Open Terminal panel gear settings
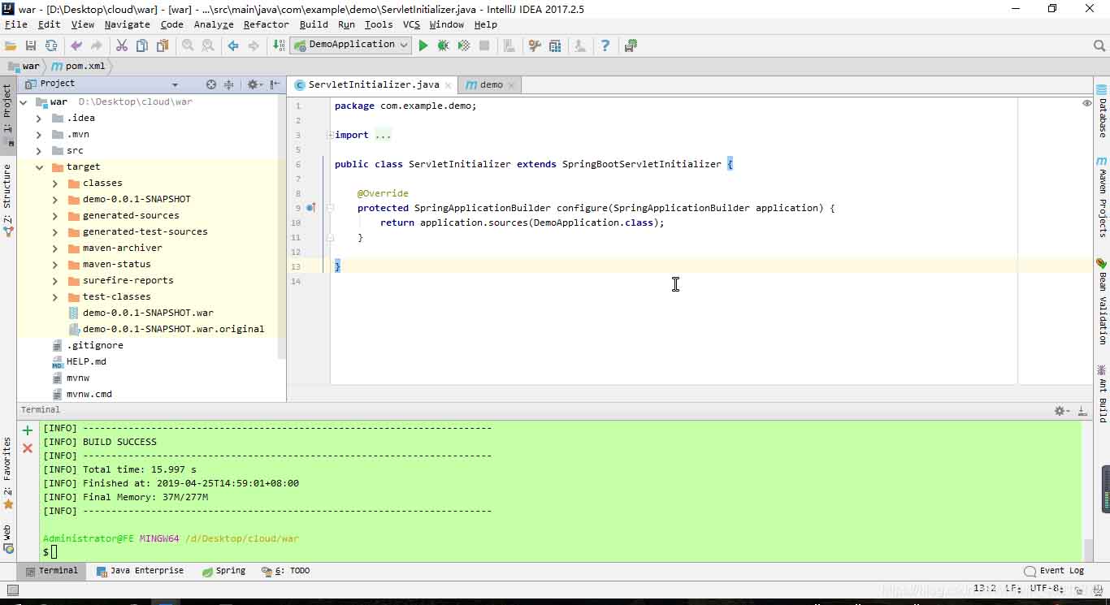 tap(1061, 411)
